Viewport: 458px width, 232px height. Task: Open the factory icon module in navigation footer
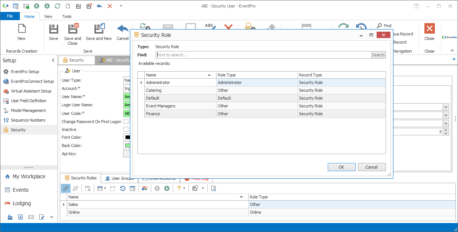[10, 217]
